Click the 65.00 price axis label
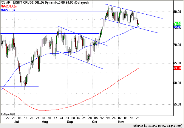The image size is (184, 128). pyautogui.click(x=177, y=63)
